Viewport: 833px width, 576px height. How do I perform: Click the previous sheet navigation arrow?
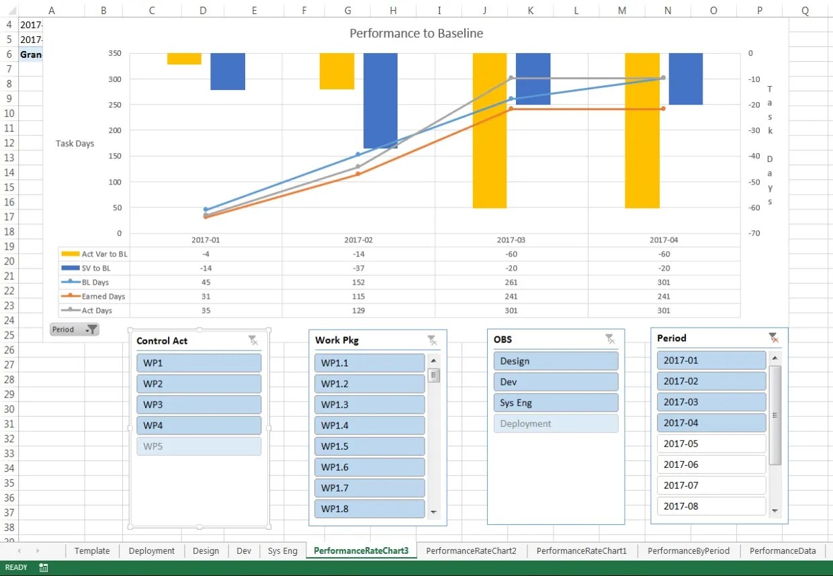pos(17,550)
